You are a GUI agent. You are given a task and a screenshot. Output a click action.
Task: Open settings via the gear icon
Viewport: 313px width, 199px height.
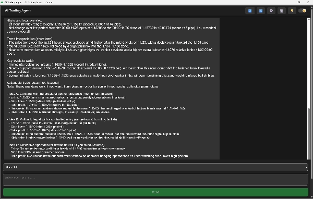tap(271, 11)
